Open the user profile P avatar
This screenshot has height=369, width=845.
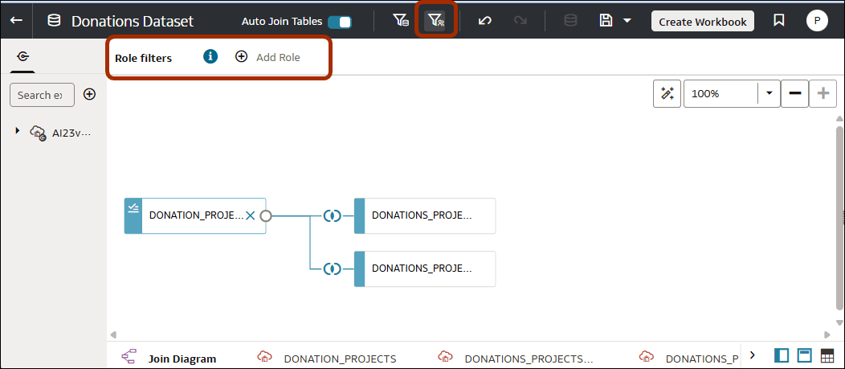click(816, 22)
